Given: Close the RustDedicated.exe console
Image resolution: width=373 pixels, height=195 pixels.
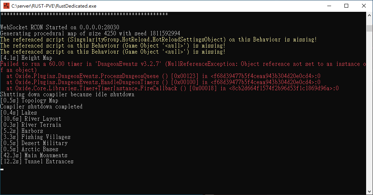Looking at the screenshot, I should click(364, 6).
